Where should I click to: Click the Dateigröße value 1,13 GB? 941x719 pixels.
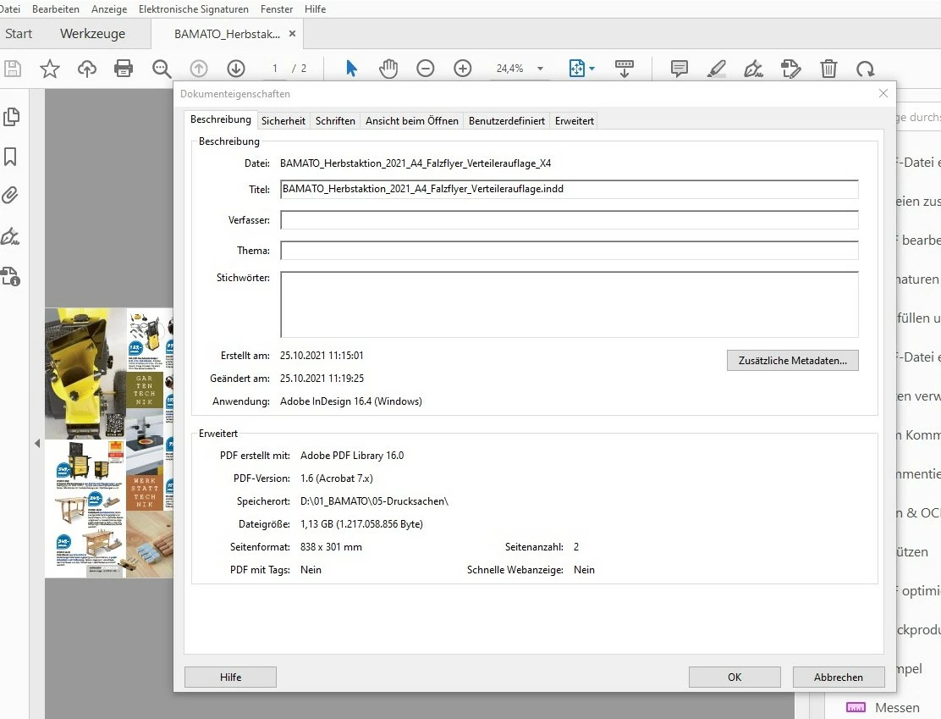(361, 523)
